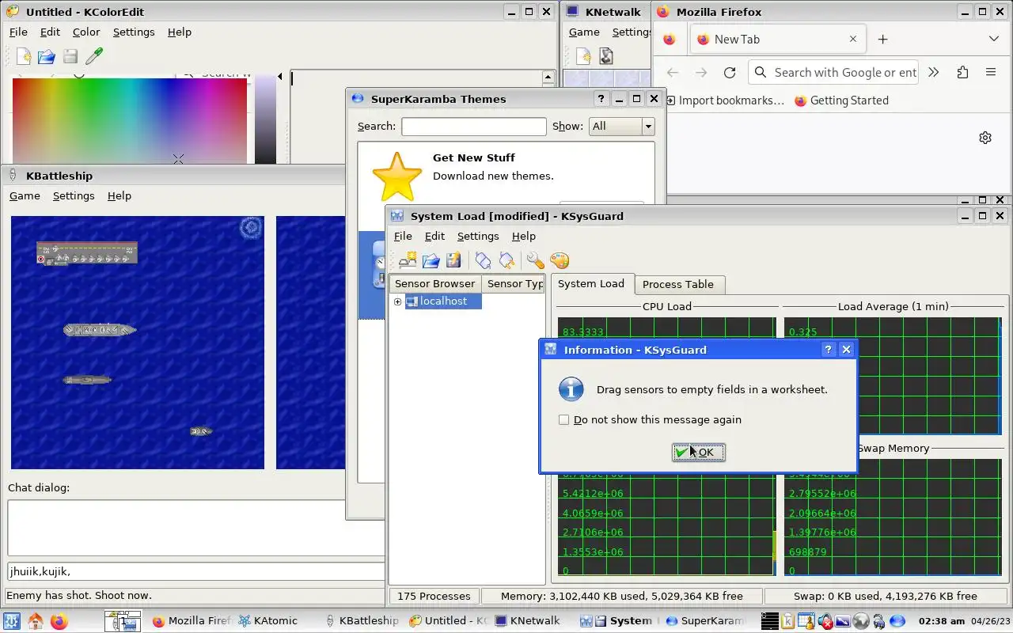Click the Disconnect Host plug icon in KSysGuard
1013x633 pixels.
tap(506, 260)
